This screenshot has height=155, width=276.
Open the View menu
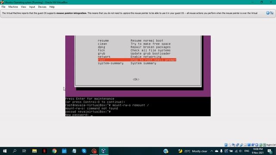(23, 7)
